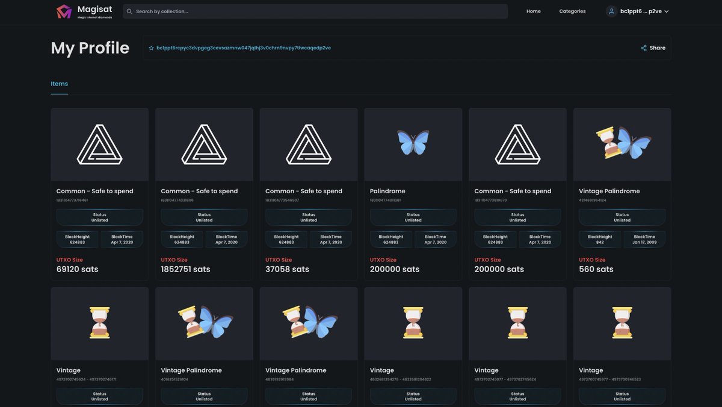Open the Home nav link
The width and height of the screenshot is (722, 407).
(533, 11)
